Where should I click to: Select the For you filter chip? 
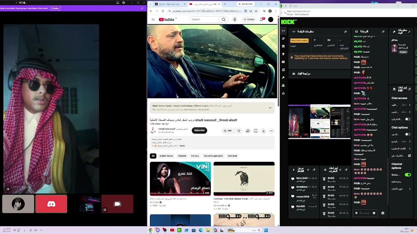[x=195, y=156]
